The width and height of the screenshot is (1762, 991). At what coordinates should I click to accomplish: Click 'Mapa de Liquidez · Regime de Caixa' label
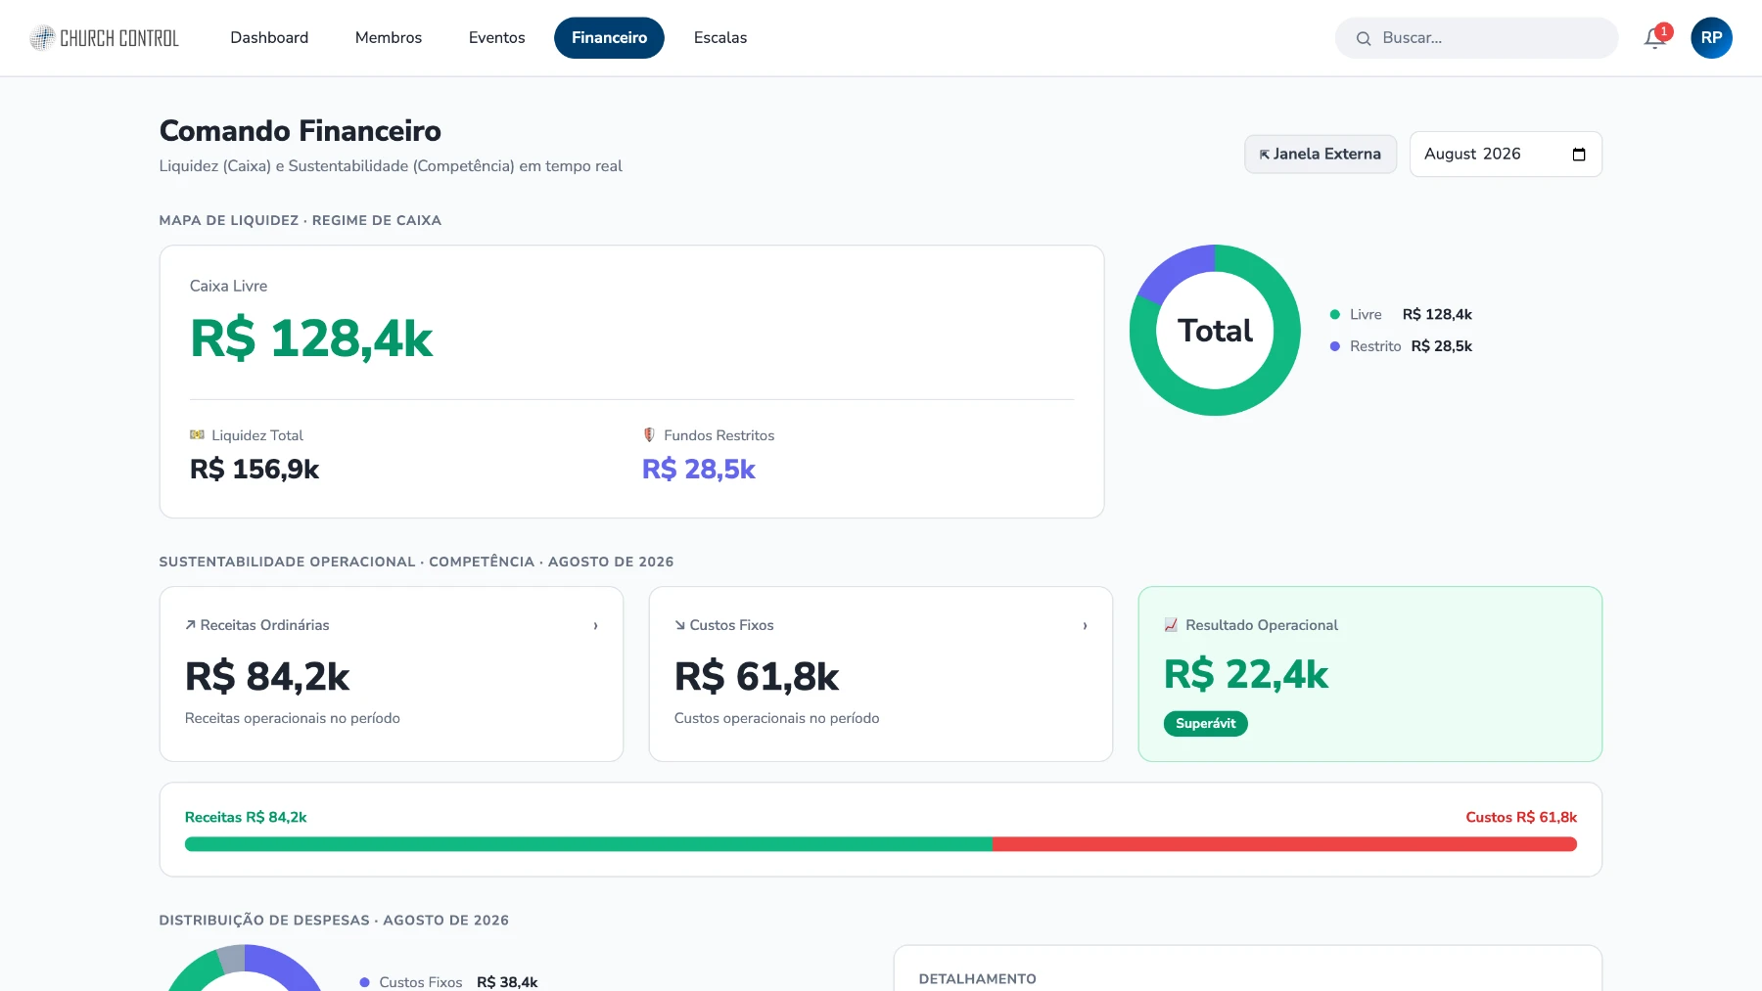pyautogui.click(x=301, y=221)
